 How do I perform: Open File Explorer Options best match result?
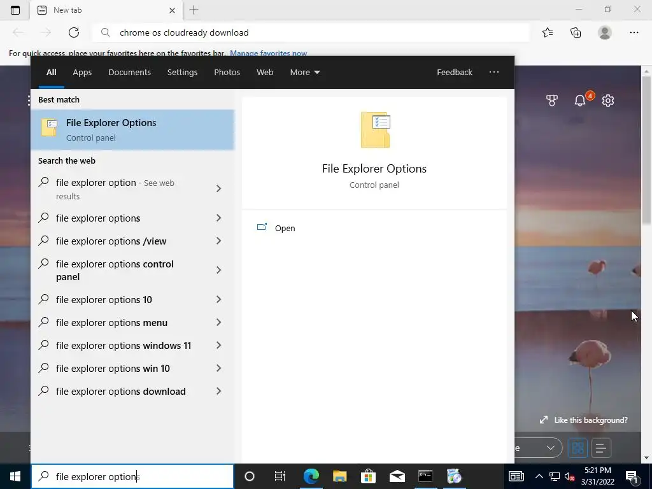tap(132, 130)
